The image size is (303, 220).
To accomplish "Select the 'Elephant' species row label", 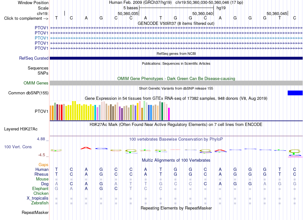I will tap(40, 188).
